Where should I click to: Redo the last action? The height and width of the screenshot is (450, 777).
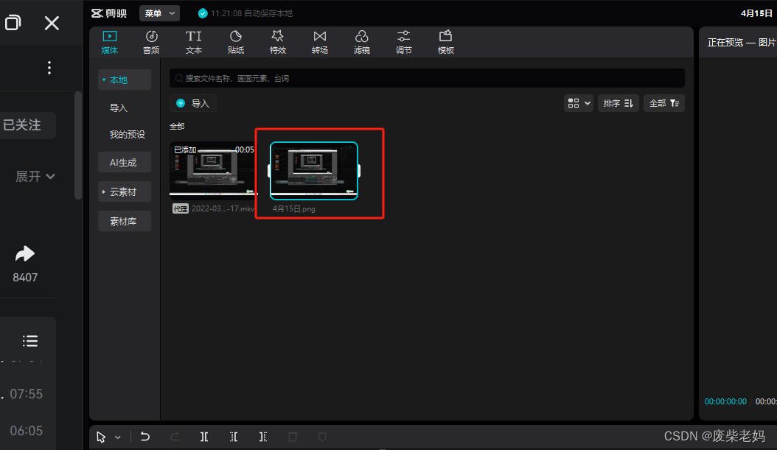pyautogui.click(x=175, y=437)
